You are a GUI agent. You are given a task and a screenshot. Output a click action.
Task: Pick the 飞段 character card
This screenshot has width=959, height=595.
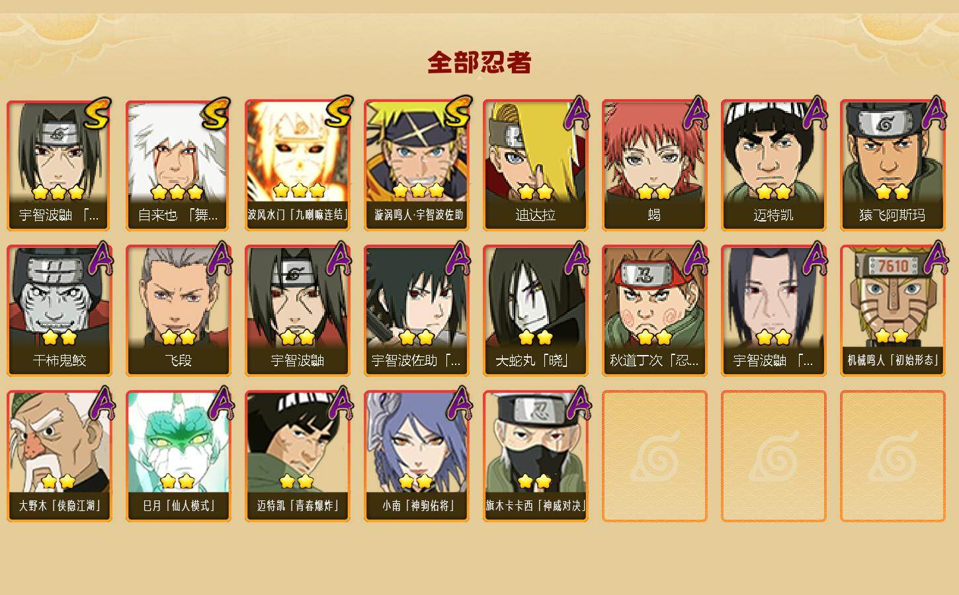[x=179, y=311]
